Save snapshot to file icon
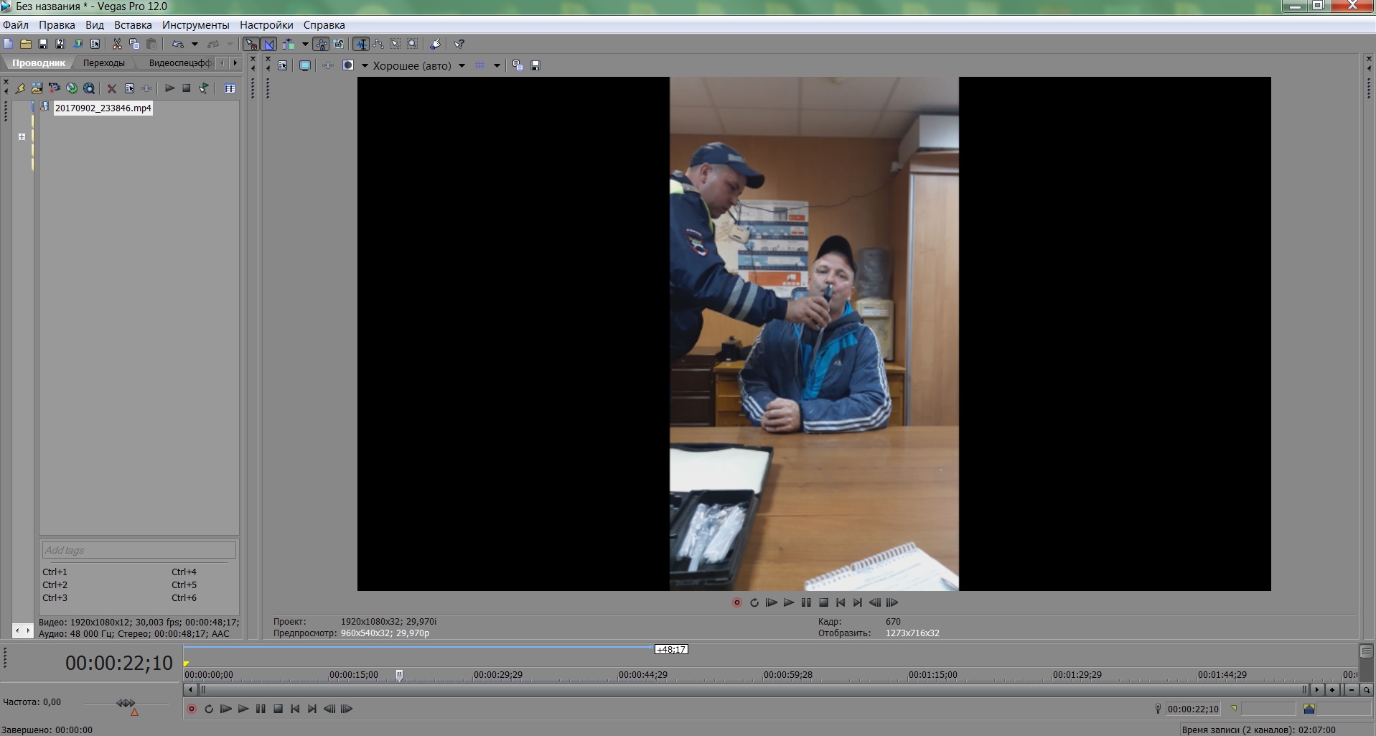Screen dimensions: 1376x736 (x=535, y=65)
